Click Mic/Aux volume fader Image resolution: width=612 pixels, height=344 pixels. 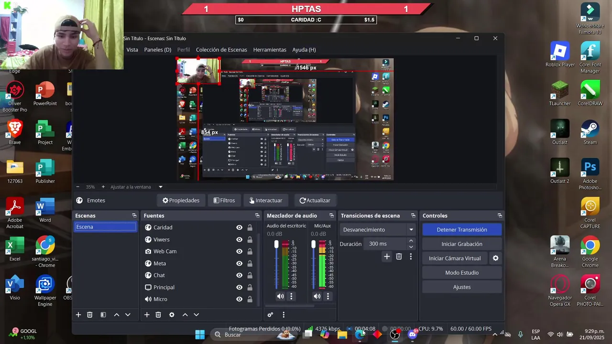(313, 244)
